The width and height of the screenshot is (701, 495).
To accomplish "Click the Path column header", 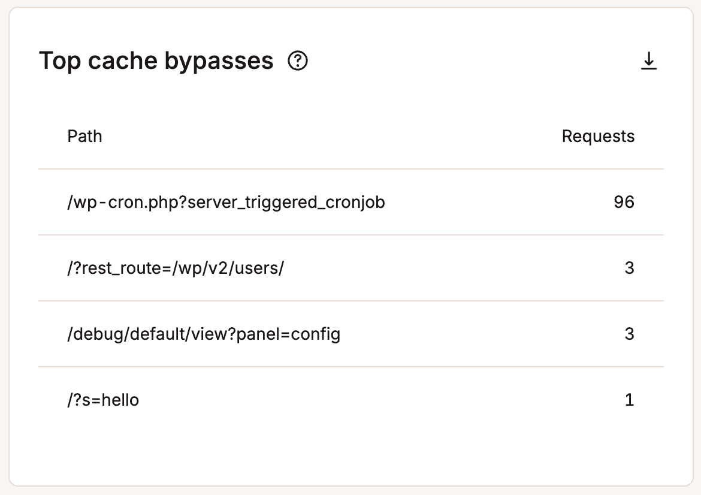I will click(85, 136).
